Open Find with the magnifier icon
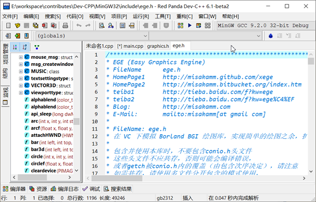316x202 pixels. coord(102,26)
